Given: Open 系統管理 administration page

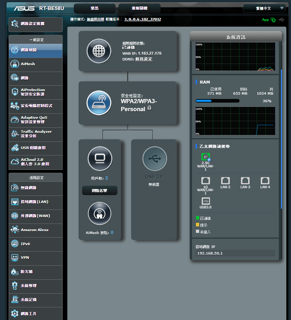Looking at the screenshot, I should 36,286.
